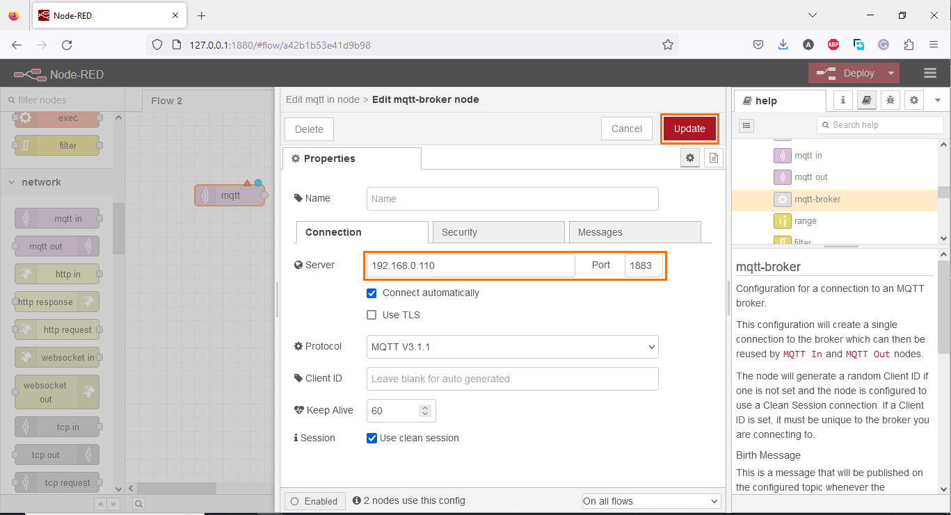This screenshot has height=515, width=951.
Task: Toggle the Enabled button at dialog bottom
Action: [x=314, y=501]
